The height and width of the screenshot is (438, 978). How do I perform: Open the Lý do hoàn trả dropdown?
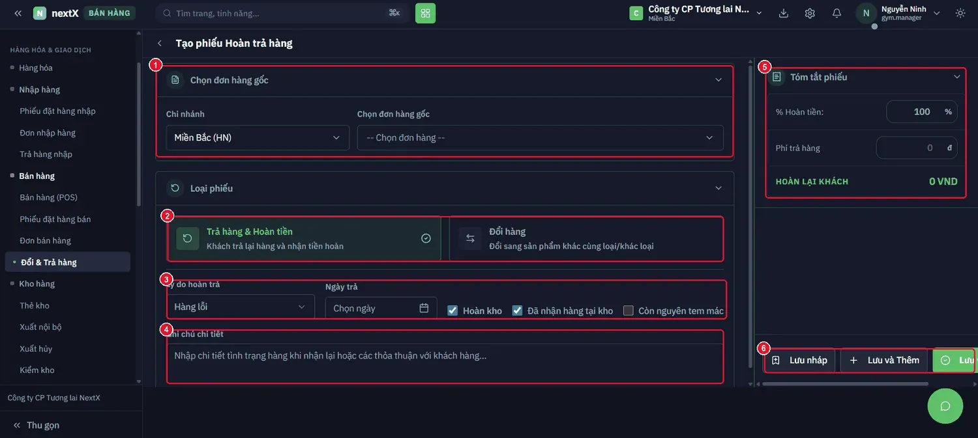pos(241,307)
